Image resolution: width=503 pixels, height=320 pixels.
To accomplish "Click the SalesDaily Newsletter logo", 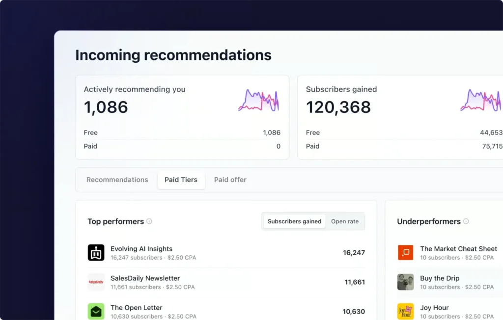I will [96, 282].
